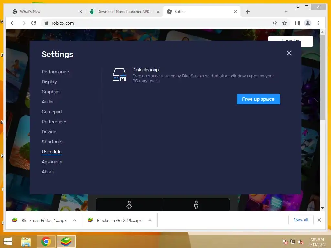
Task: Open the taskbar clock and date
Action: pos(317,242)
